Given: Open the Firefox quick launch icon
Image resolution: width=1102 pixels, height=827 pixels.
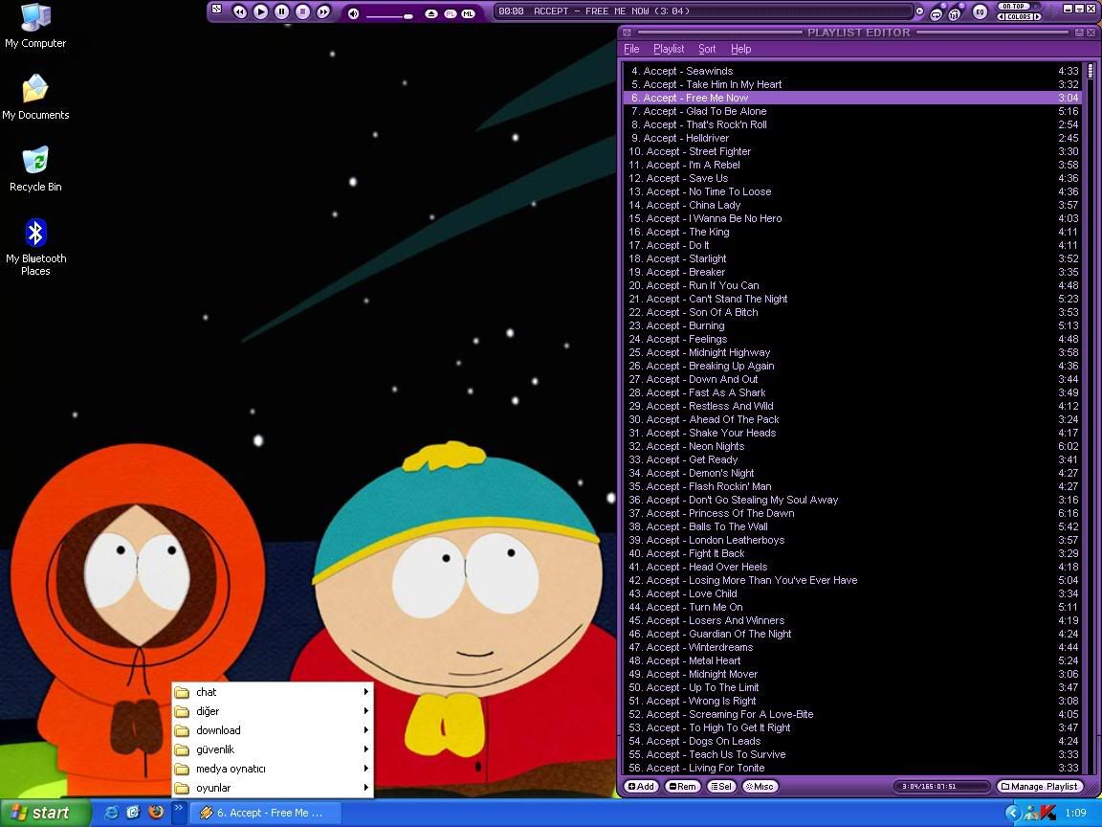Looking at the screenshot, I should point(156,813).
